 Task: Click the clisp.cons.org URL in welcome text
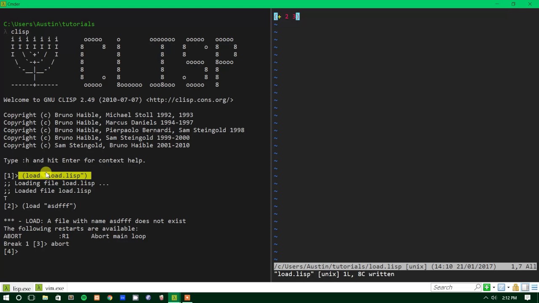(x=189, y=100)
